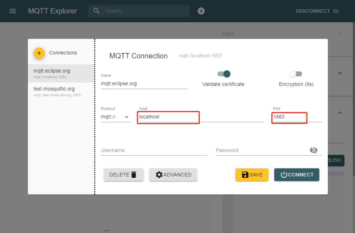Collapse the Topic panel chevron

click(x=340, y=34)
